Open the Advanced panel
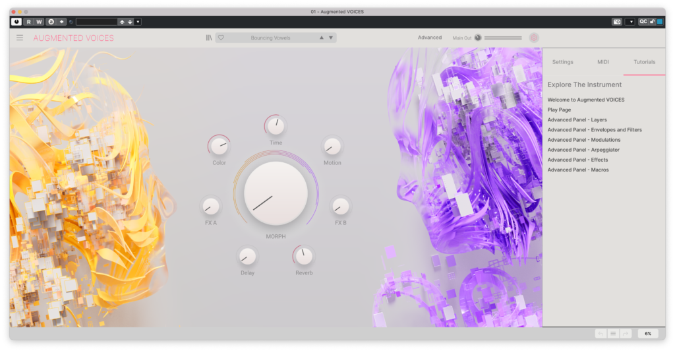 (430, 38)
